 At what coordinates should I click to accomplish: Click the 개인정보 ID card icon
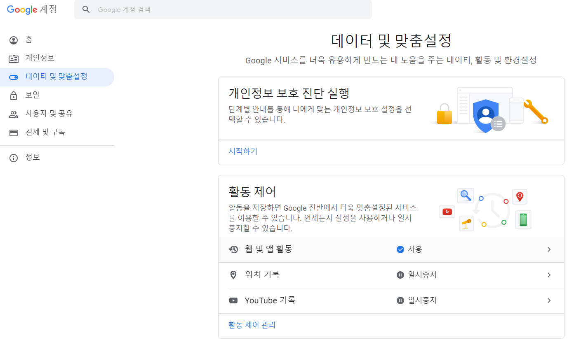click(x=14, y=59)
